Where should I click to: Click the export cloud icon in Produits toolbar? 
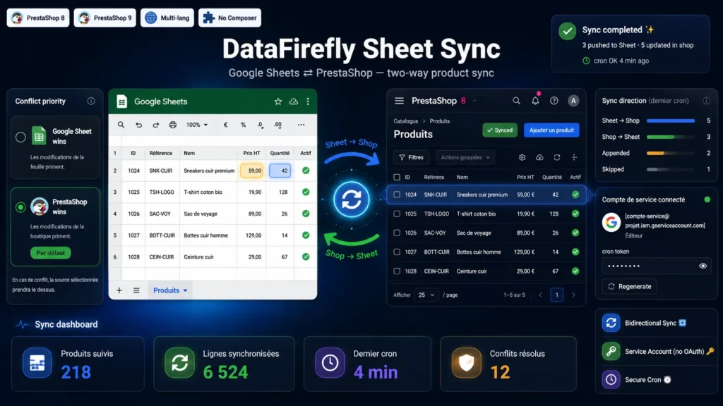(539, 157)
